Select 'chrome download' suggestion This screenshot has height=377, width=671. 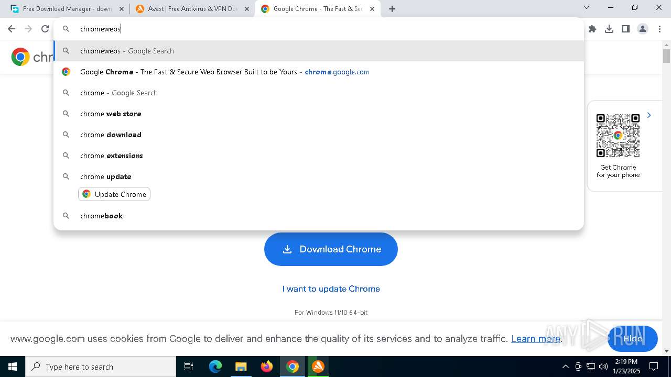(x=319, y=135)
